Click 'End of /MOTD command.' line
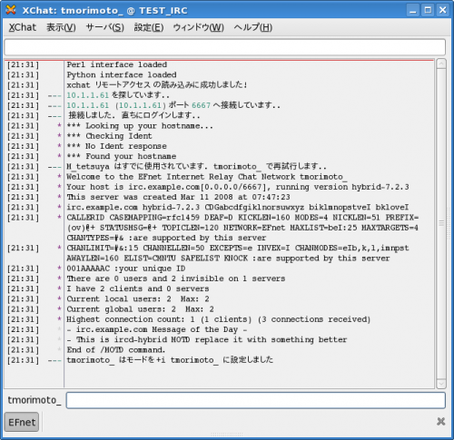 pyautogui.click(x=116, y=350)
